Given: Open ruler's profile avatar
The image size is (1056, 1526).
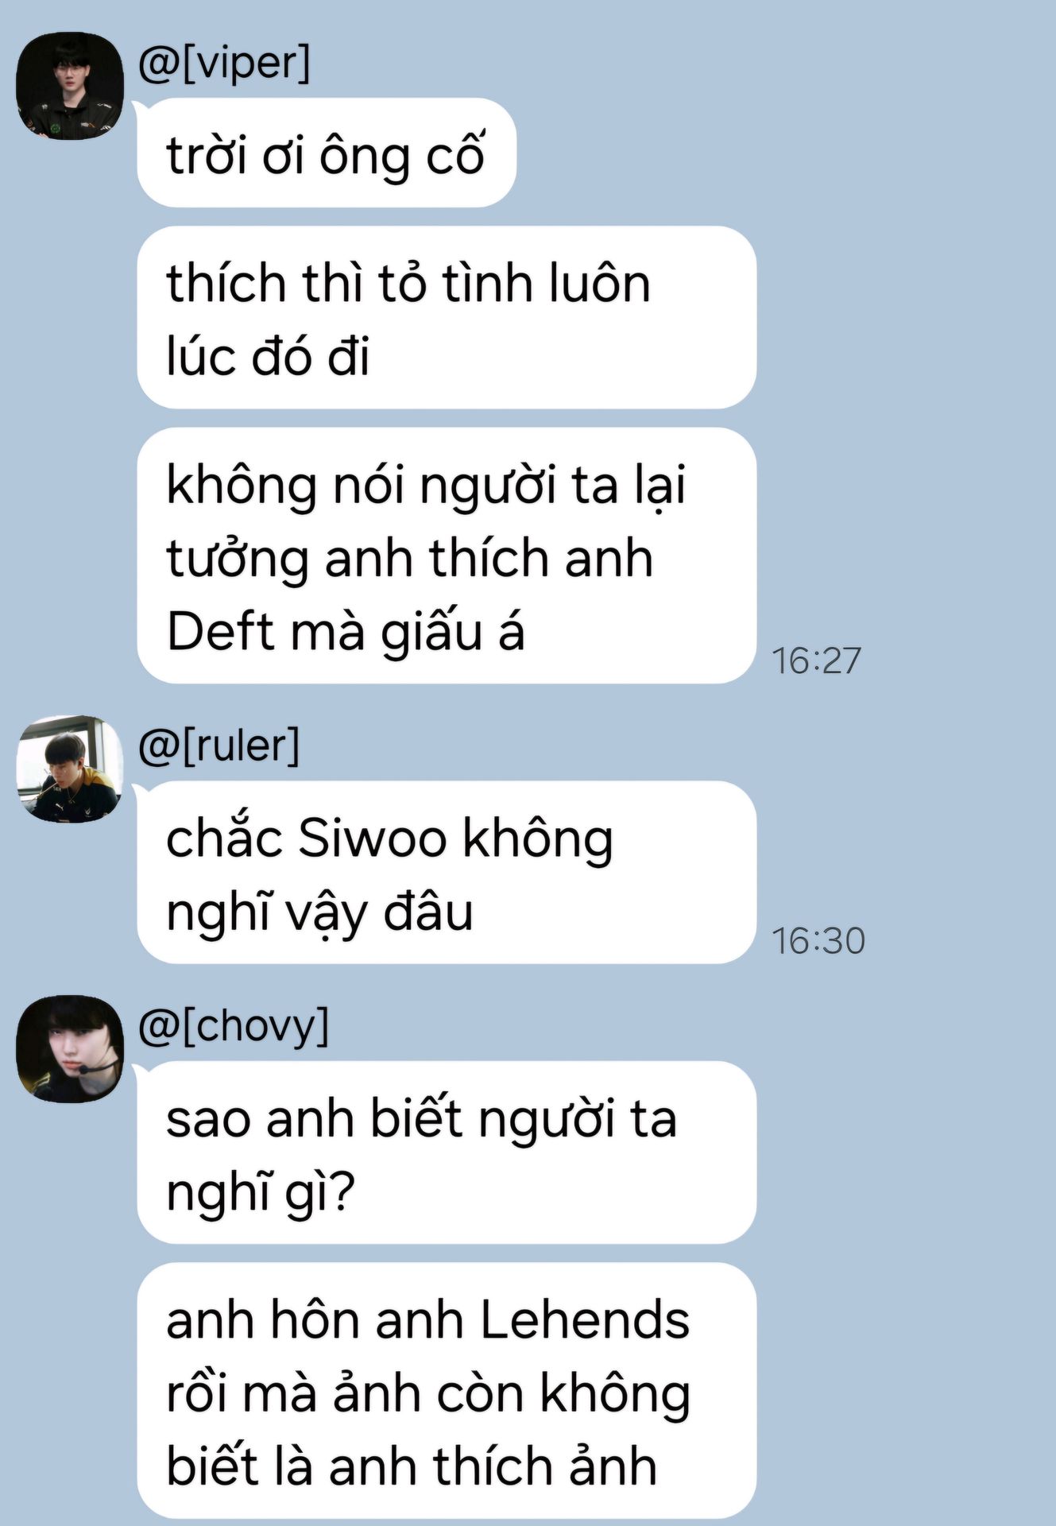Looking at the screenshot, I should 70,769.
